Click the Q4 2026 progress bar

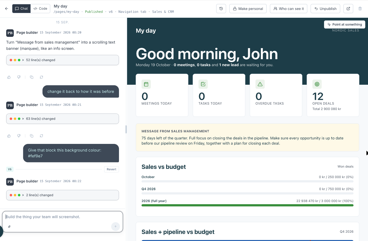coord(247,193)
